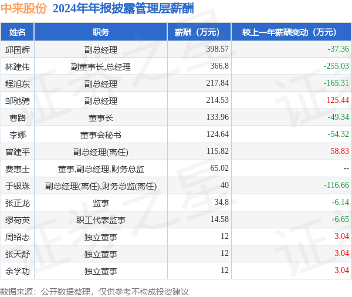Click the name cell '费惠士'
The width and height of the screenshot is (352, 297).
[x=17, y=169]
